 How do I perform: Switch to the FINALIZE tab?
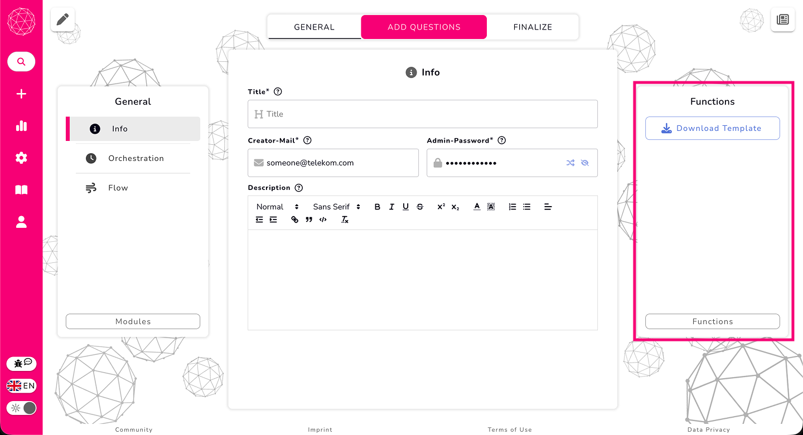(x=533, y=27)
